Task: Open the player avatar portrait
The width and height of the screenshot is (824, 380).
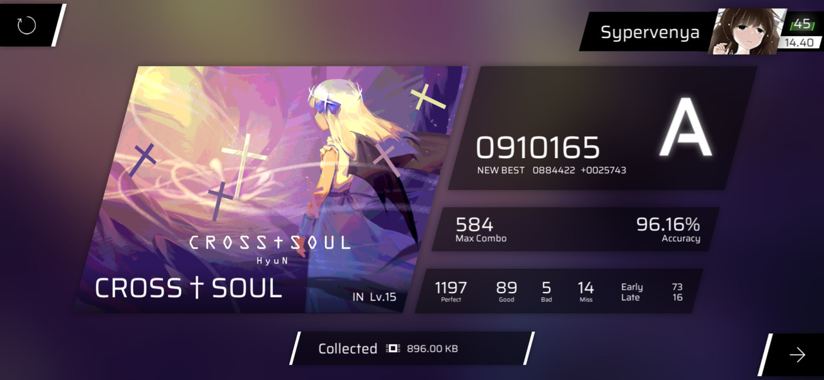Action: pos(747,32)
